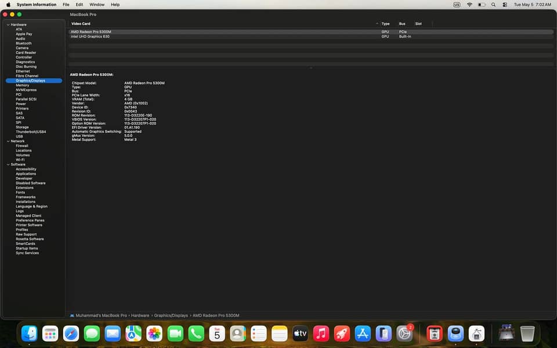This screenshot has width=557, height=348.
Task: Open the File menu
Action: coord(66,5)
